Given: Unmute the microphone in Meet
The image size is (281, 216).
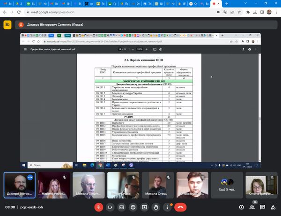Looking at the screenshot, I should [x=99, y=207].
